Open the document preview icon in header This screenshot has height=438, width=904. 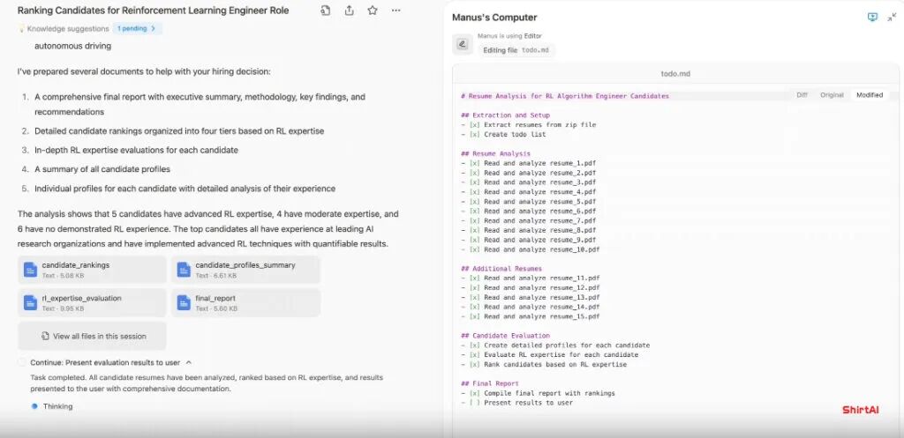click(326, 11)
